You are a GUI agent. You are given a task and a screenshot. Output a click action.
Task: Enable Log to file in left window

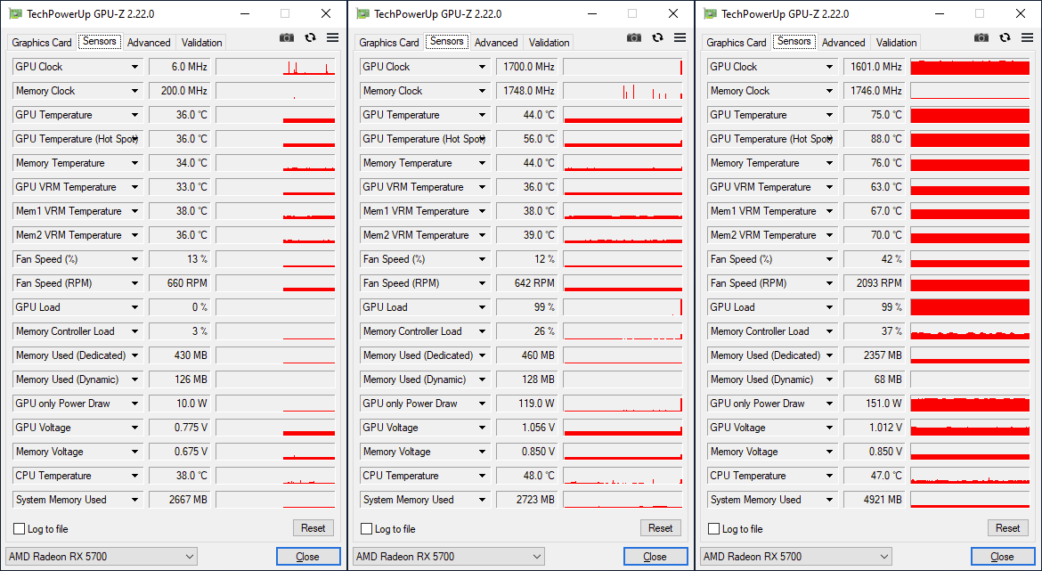(20, 529)
